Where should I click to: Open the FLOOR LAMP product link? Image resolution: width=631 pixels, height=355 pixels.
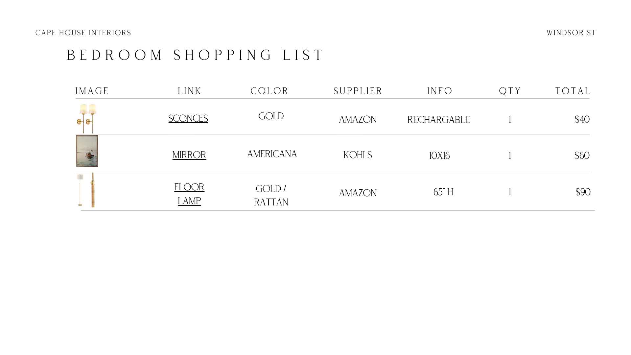pos(189,194)
